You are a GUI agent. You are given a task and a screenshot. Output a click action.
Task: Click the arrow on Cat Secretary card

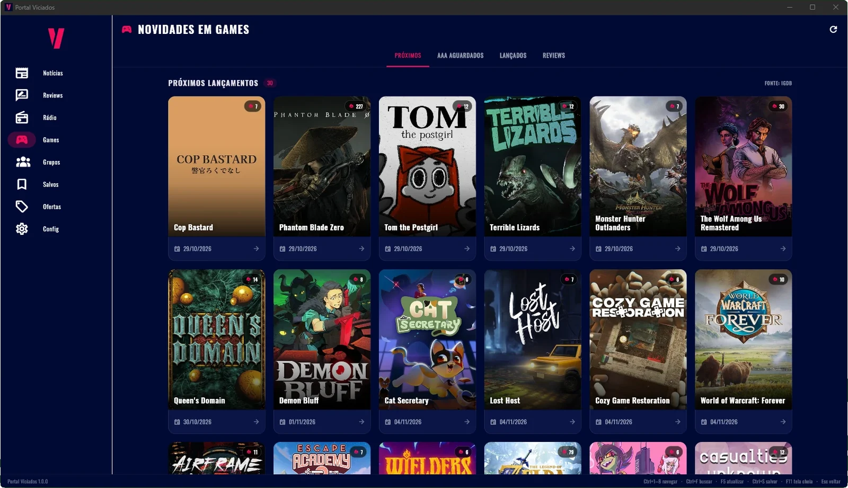[467, 422]
